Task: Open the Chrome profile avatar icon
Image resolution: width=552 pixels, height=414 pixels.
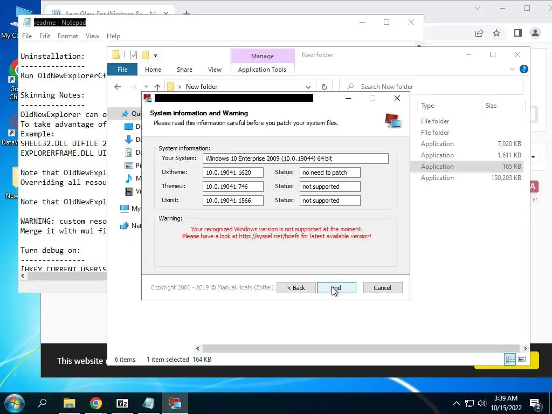Action: pyautogui.click(x=535, y=33)
